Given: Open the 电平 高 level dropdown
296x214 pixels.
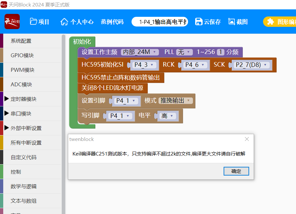Looking at the screenshot, I should coord(167,116).
